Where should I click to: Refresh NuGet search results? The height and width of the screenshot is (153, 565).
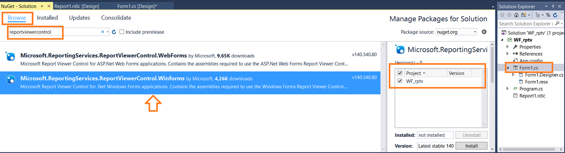(x=114, y=32)
